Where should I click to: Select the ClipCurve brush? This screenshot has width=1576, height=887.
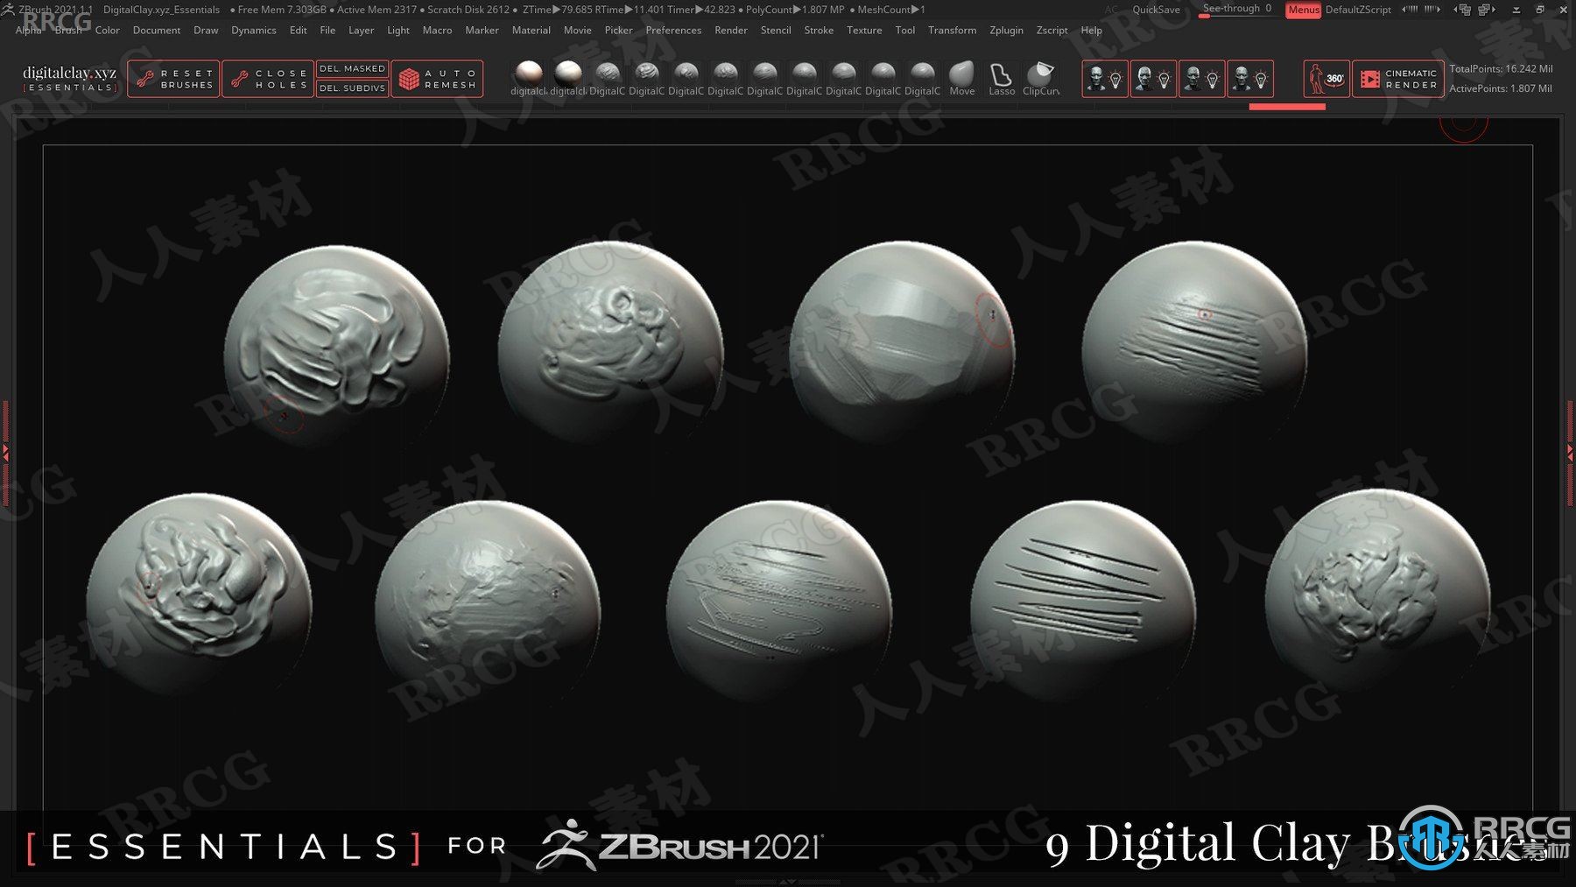click(x=1040, y=79)
